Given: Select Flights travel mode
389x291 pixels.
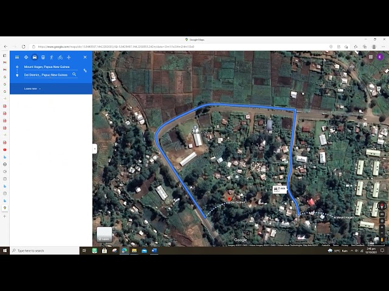Looking at the screenshot, I should coord(69,57).
